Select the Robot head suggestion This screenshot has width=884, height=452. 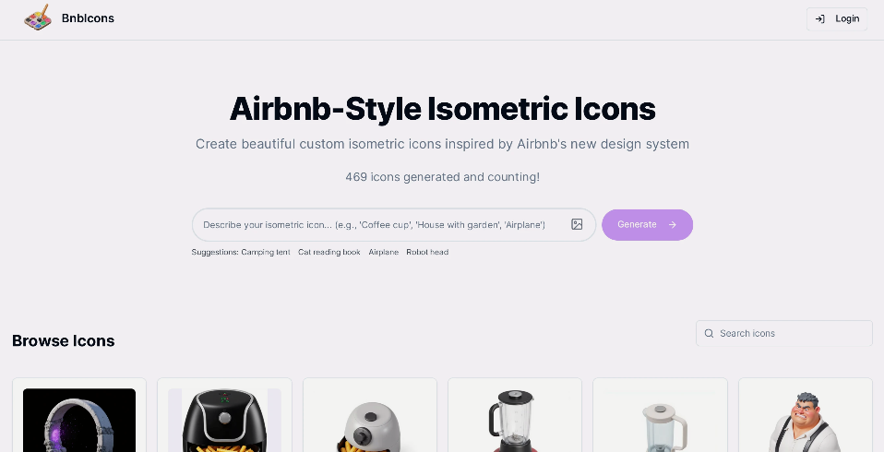(427, 252)
